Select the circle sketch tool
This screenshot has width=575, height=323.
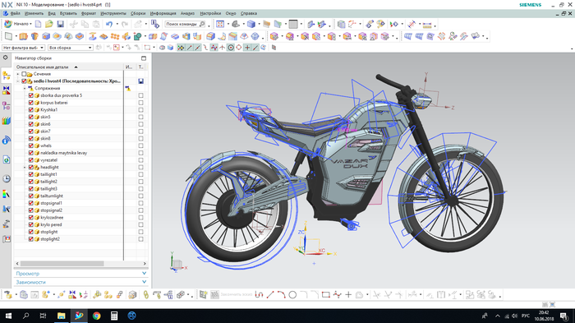point(292,295)
